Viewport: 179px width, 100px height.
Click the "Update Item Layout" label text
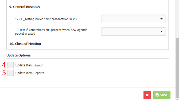[x=29, y=65]
